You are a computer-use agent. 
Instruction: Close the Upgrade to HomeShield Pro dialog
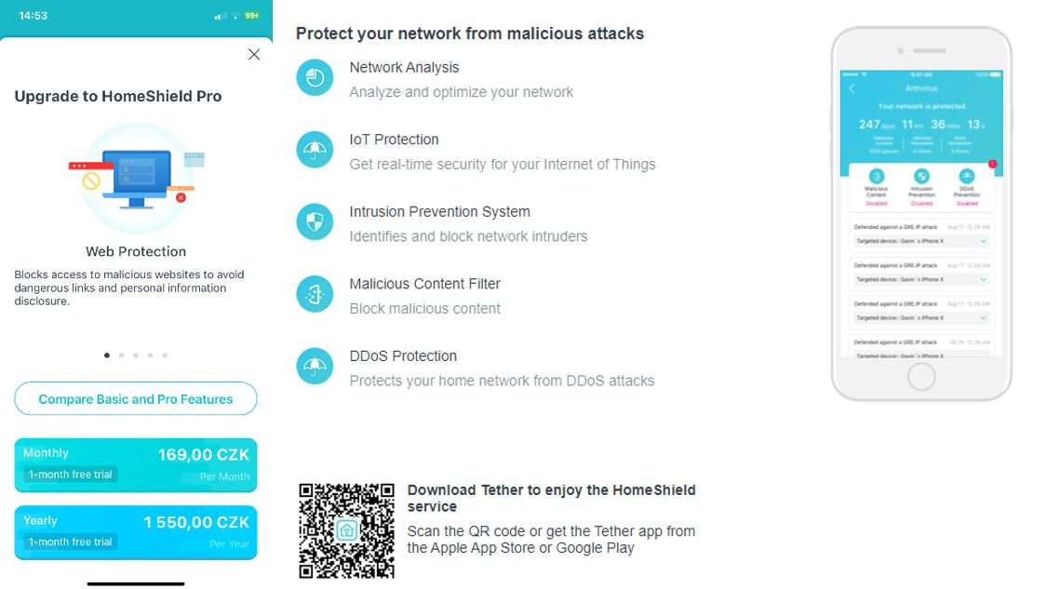[x=254, y=54]
